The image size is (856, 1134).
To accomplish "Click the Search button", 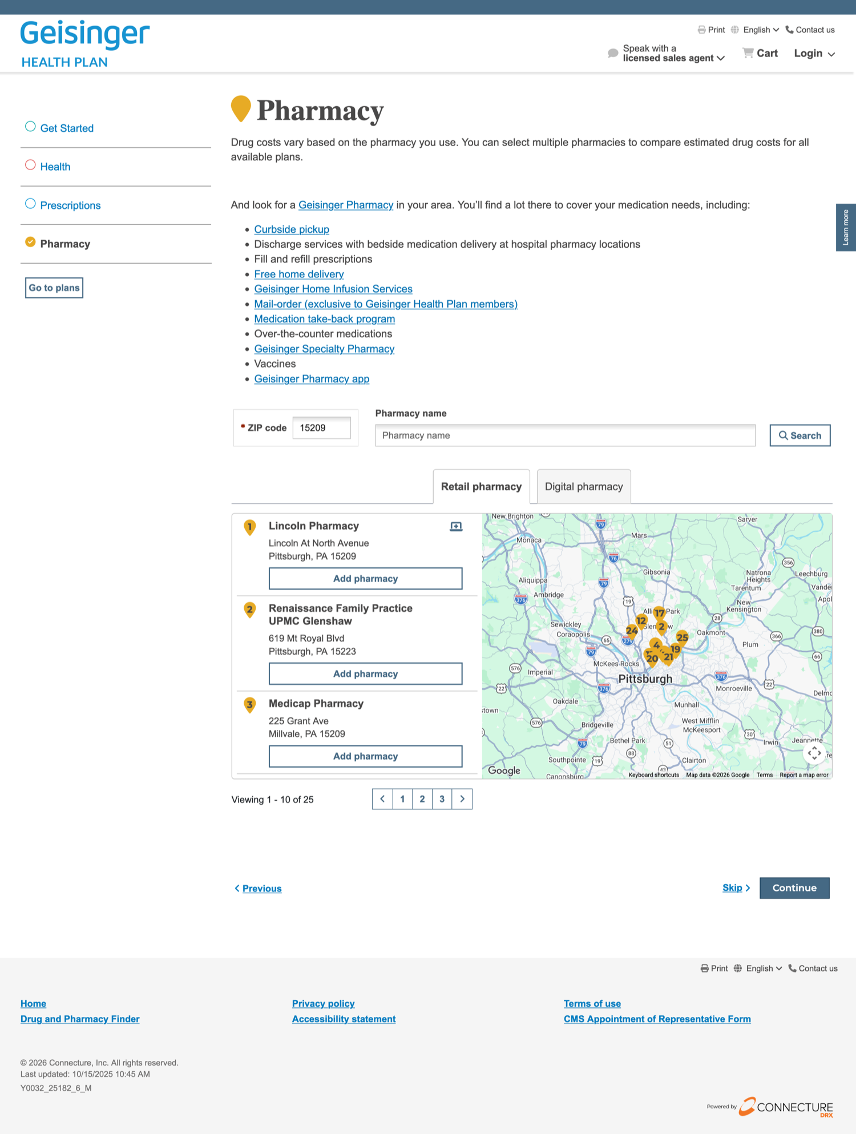I will 800,435.
